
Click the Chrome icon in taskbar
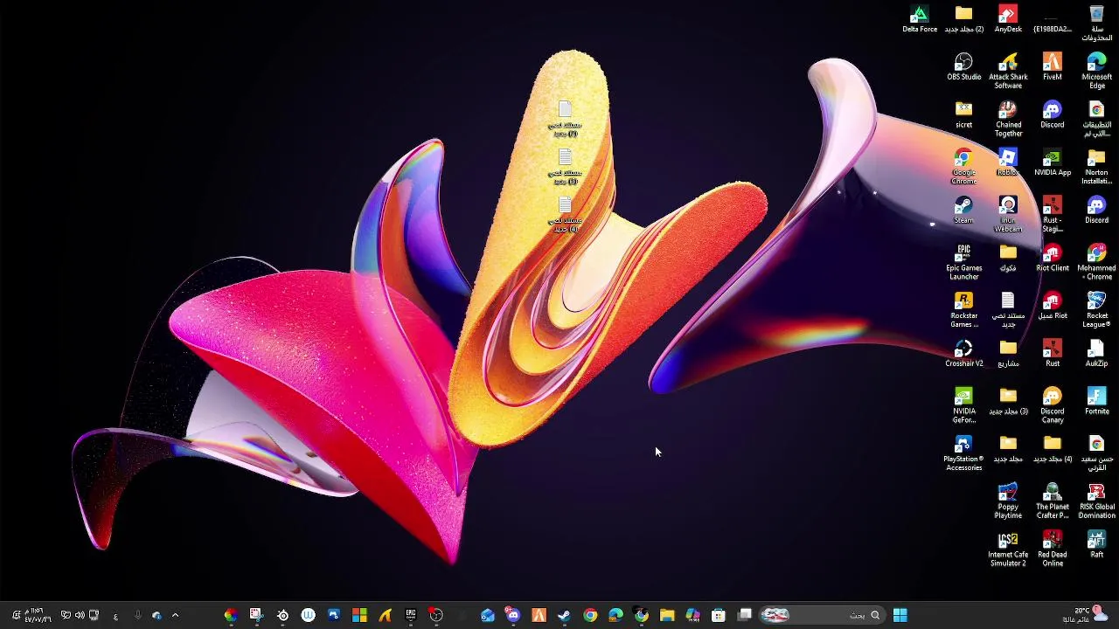(590, 615)
